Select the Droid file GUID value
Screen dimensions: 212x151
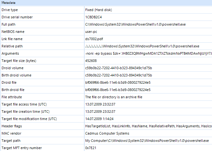[x=118, y=82]
